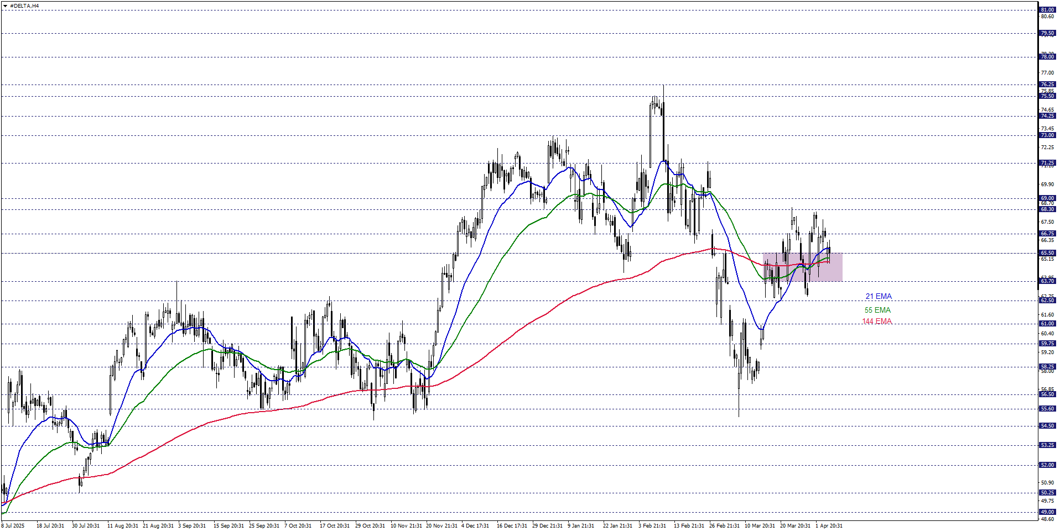Click the 3 Feb 21:31 time label

pos(652,526)
